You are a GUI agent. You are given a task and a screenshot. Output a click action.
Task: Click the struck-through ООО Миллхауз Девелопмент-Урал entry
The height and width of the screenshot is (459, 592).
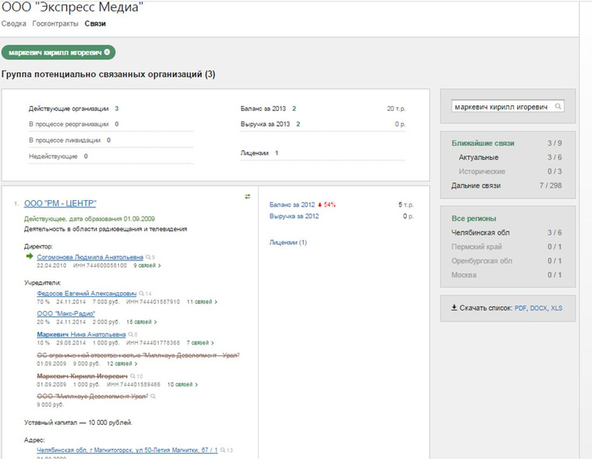coord(92,397)
